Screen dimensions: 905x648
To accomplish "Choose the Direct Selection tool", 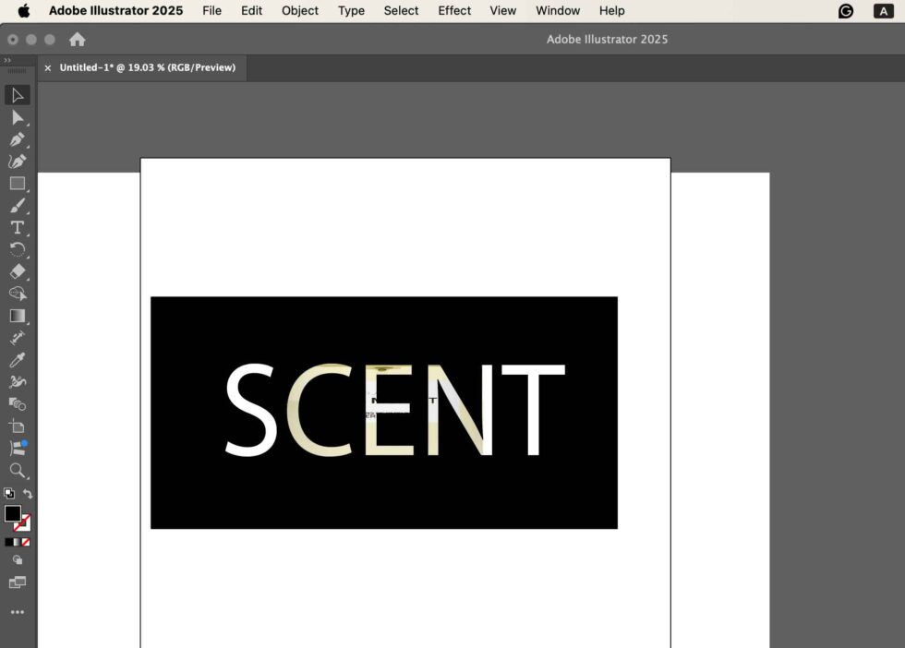I will (x=17, y=117).
